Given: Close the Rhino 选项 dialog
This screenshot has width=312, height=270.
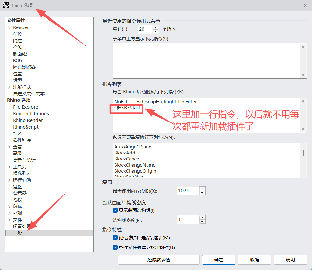Looking at the screenshot, I should (x=306, y=5).
